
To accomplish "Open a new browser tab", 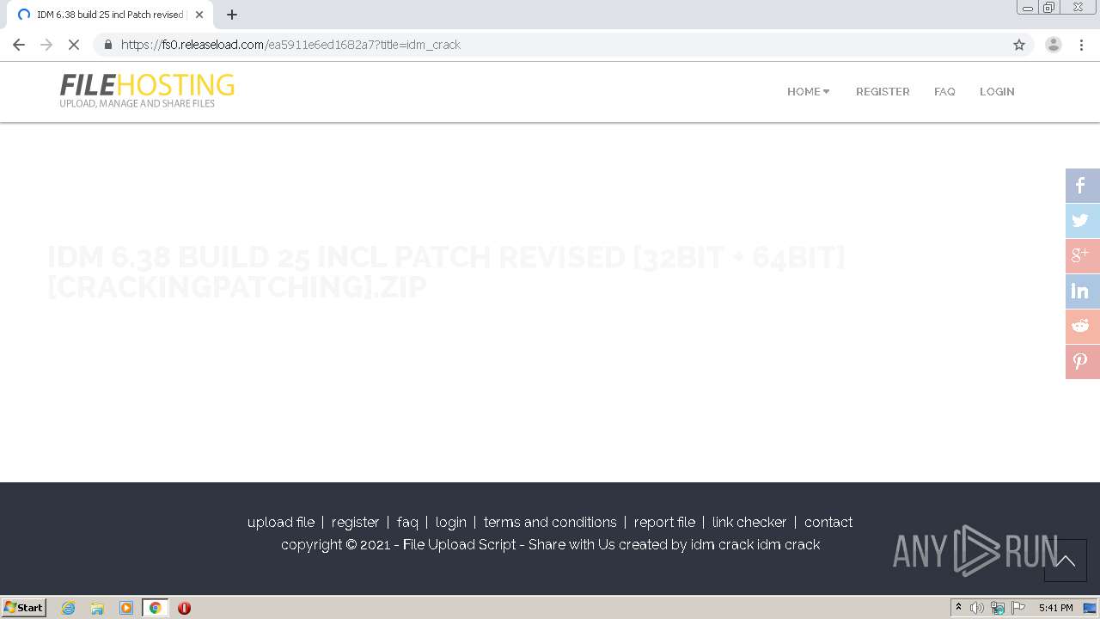I will click(232, 15).
